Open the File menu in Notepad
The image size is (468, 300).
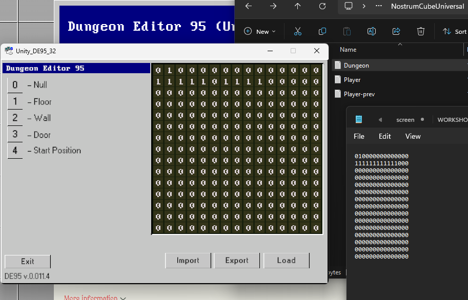tap(359, 136)
